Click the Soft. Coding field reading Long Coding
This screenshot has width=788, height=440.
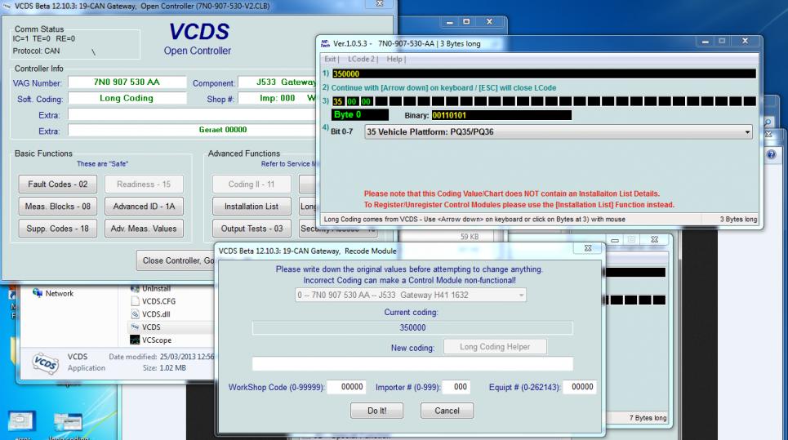[127, 98]
